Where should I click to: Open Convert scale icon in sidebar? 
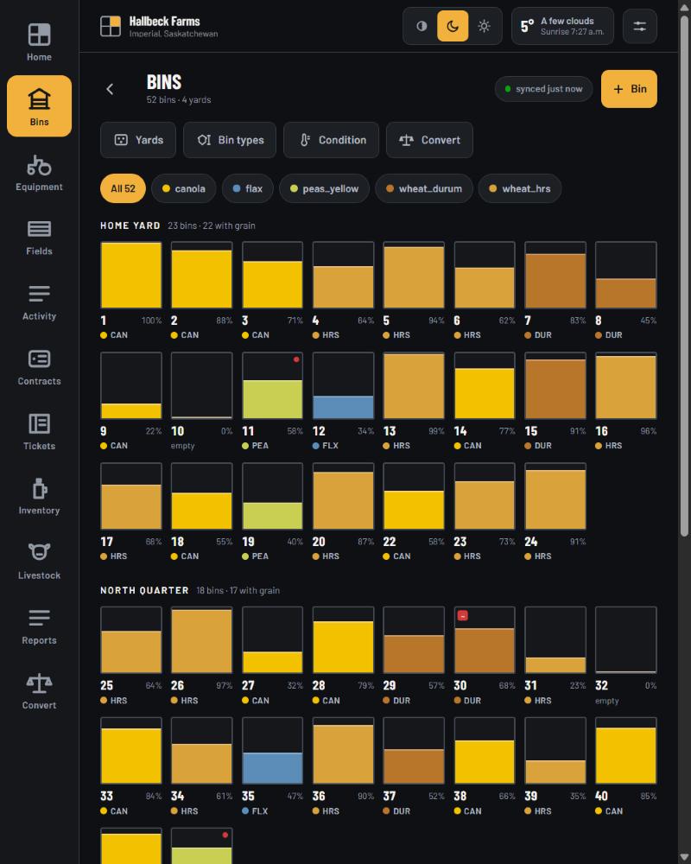[39, 683]
